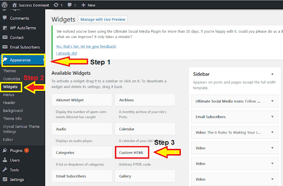Click the WordPress logo icon
283x186 pixels.
tap(4, 5)
